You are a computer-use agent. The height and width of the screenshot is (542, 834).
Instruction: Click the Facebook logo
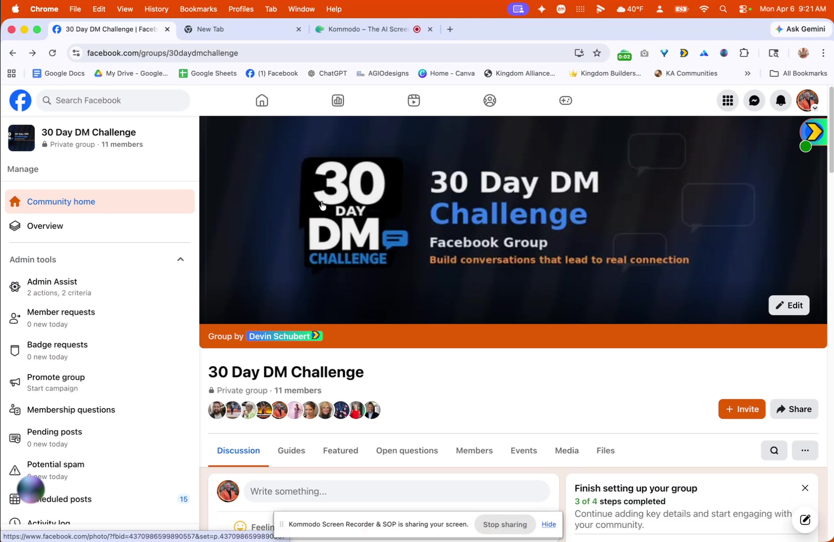tap(20, 101)
